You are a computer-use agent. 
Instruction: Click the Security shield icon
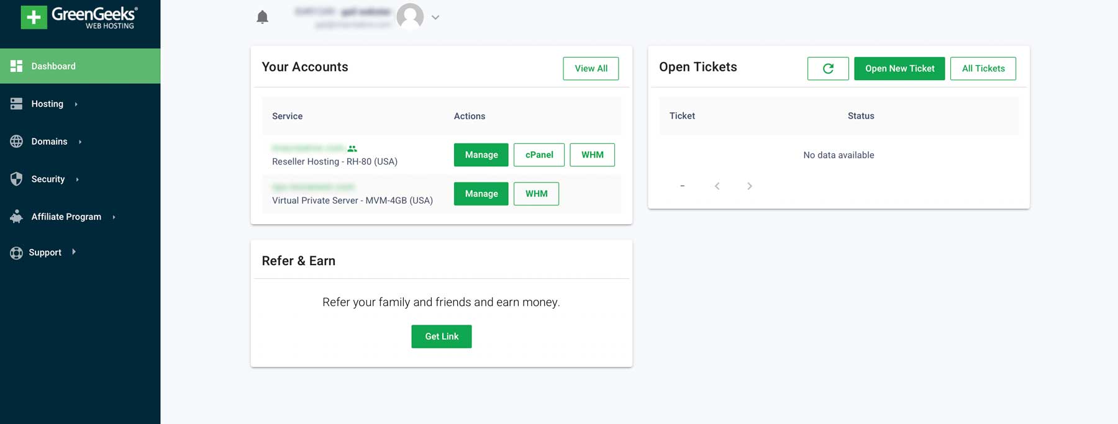[16, 179]
